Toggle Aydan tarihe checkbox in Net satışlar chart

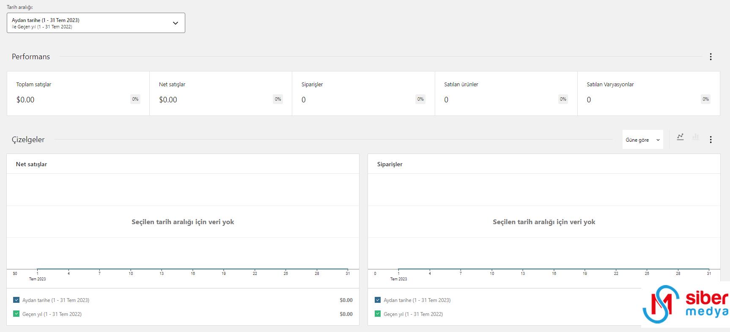16,300
